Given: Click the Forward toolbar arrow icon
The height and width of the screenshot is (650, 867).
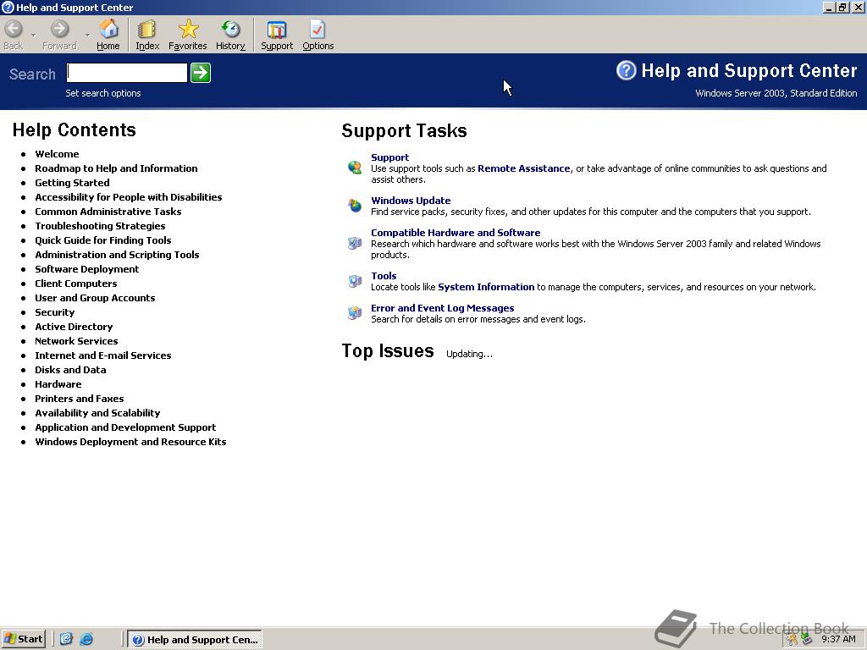Looking at the screenshot, I should pyautogui.click(x=60, y=29).
